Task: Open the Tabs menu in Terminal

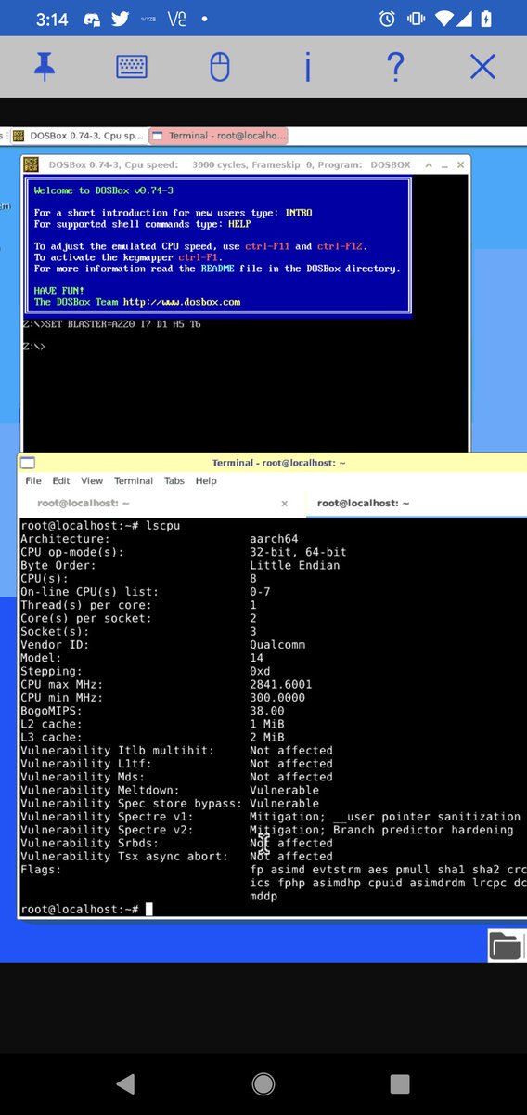Action: tap(174, 481)
